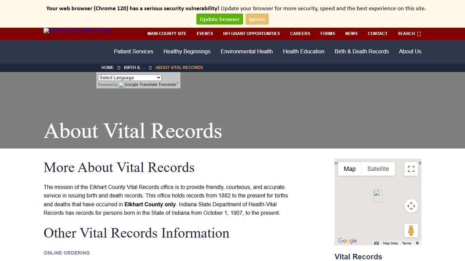
Task: Enter fullscreen mode on the map
Action: coord(411,169)
